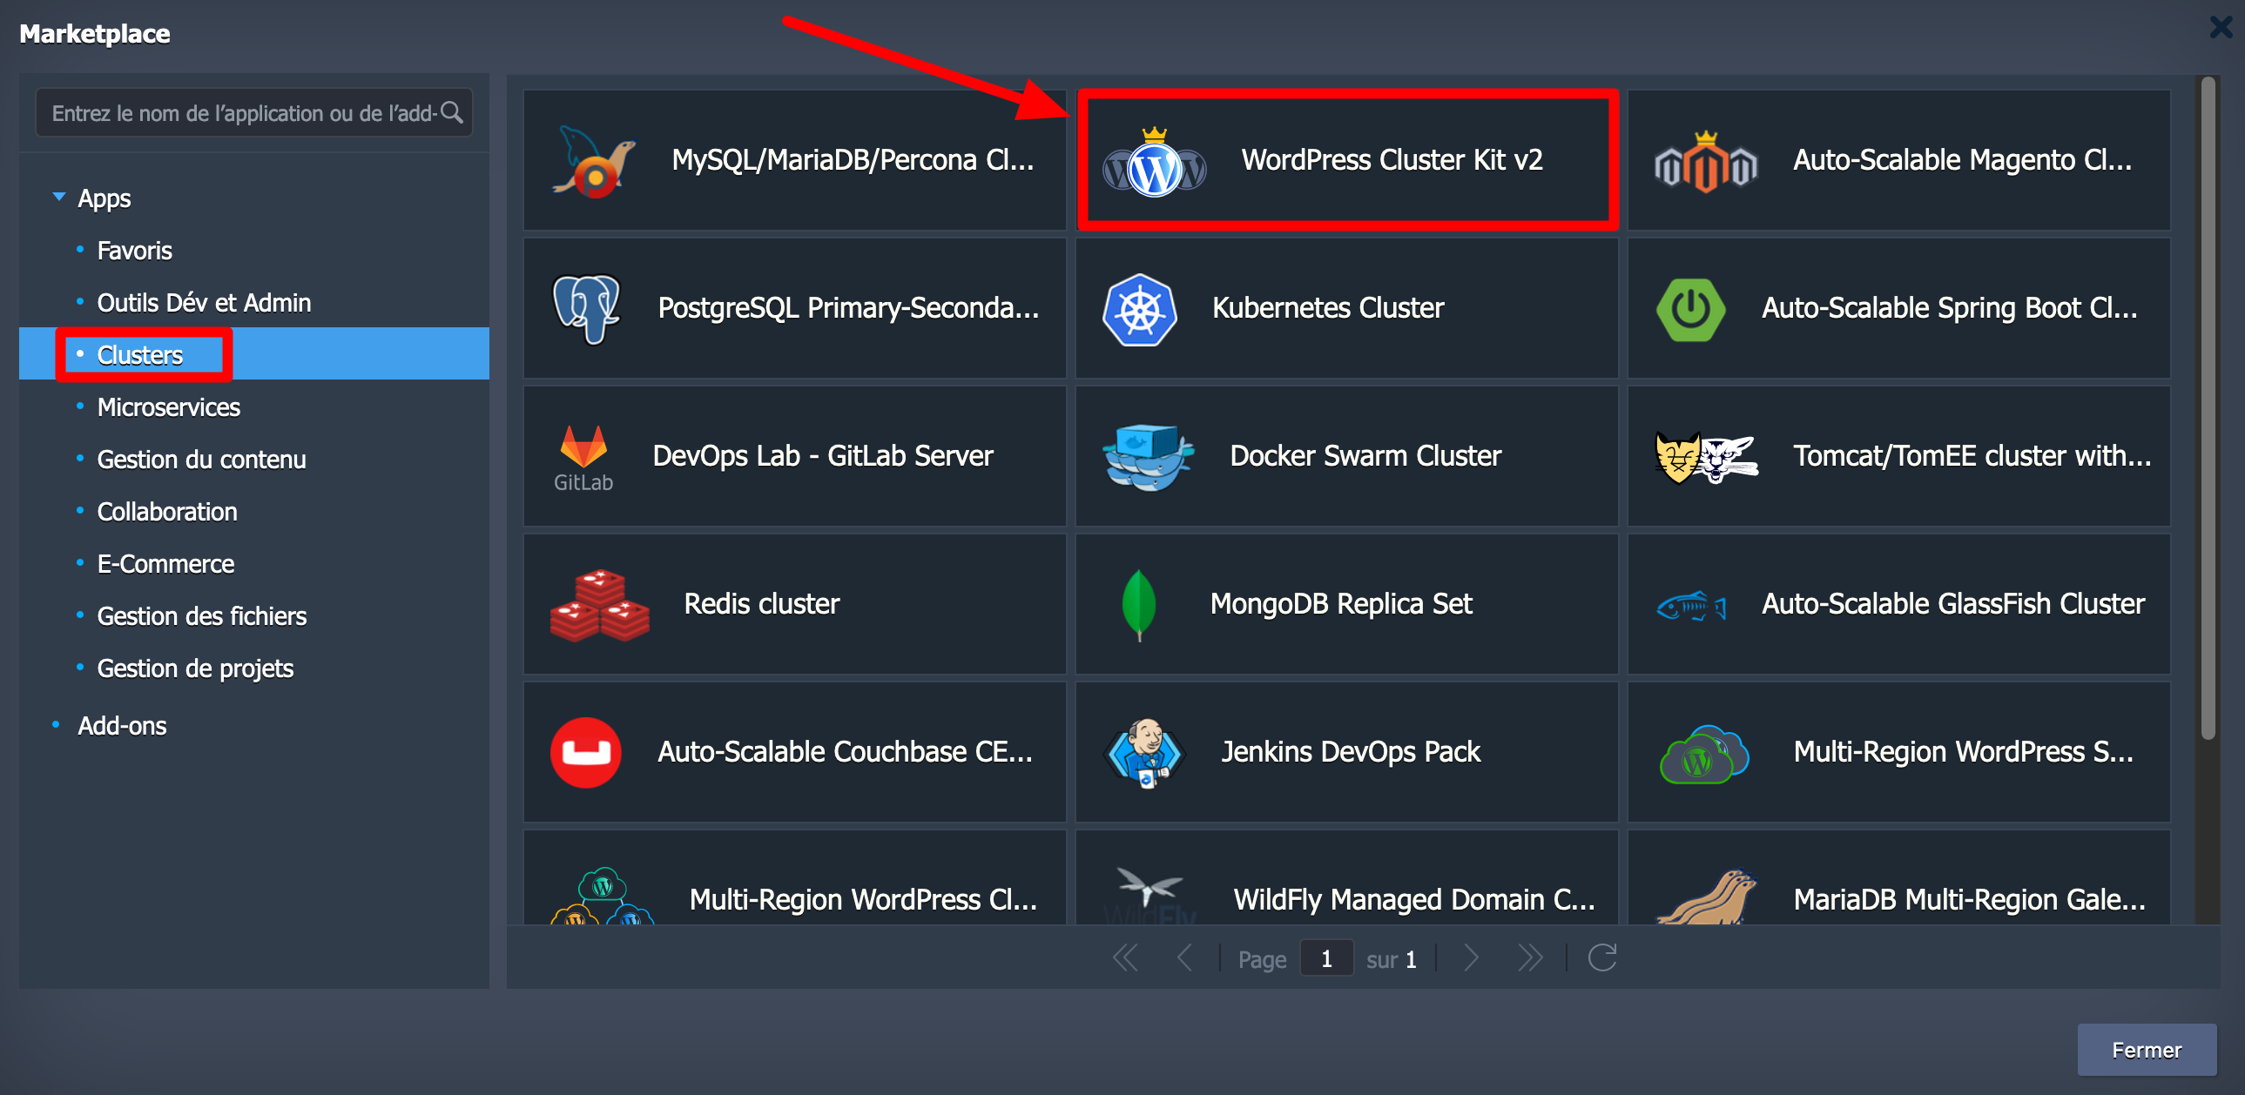Click the Spring Boot power icon
The image size is (2245, 1095).
pyautogui.click(x=1691, y=309)
